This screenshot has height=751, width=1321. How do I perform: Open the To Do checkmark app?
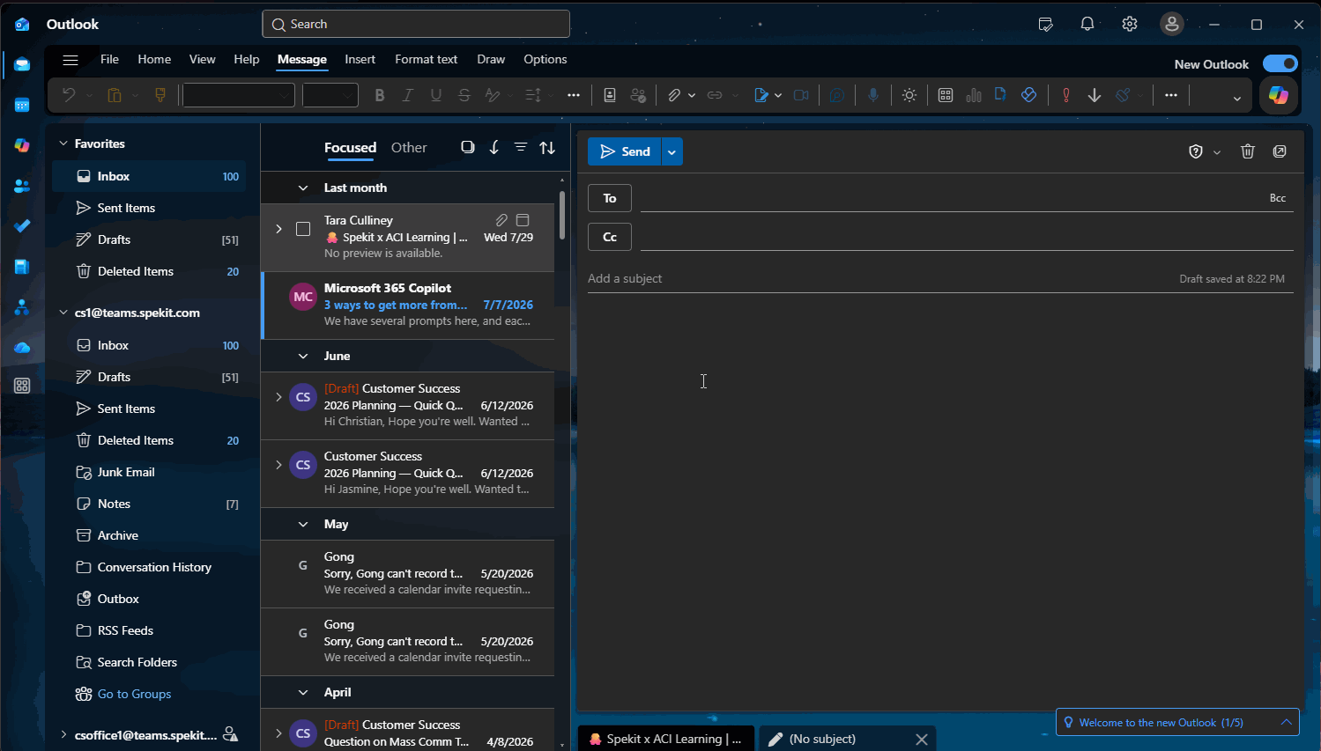[x=22, y=226]
